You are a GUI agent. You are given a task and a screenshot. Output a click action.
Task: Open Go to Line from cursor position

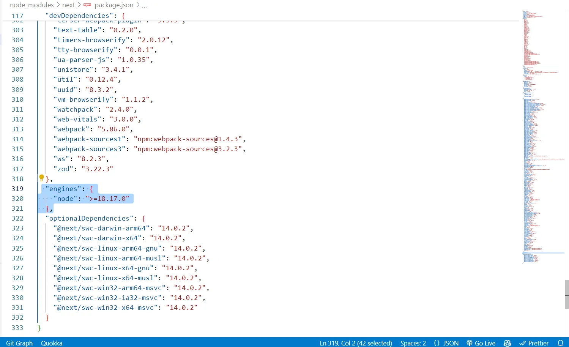click(x=356, y=343)
